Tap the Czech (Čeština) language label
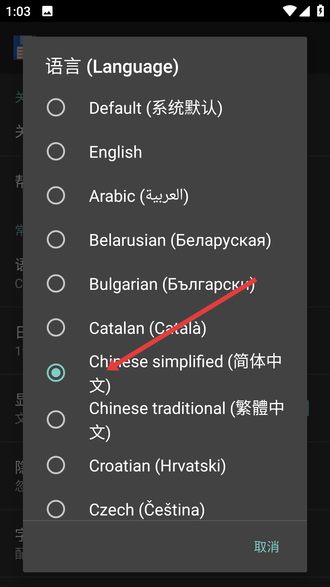Image resolution: width=330 pixels, height=587 pixels. 147,510
